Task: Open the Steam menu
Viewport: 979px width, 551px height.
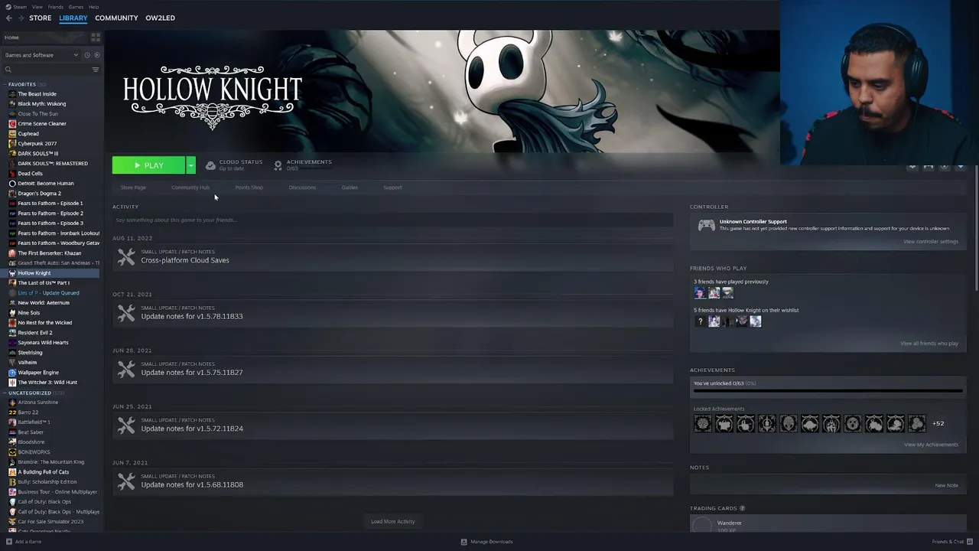Action: (x=20, y=7)
